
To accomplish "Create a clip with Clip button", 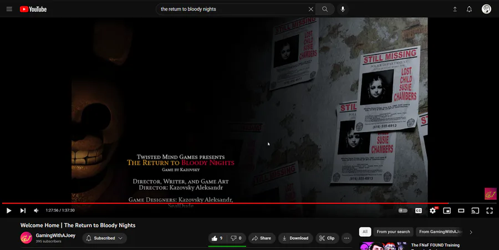I will tap(327, 238).
